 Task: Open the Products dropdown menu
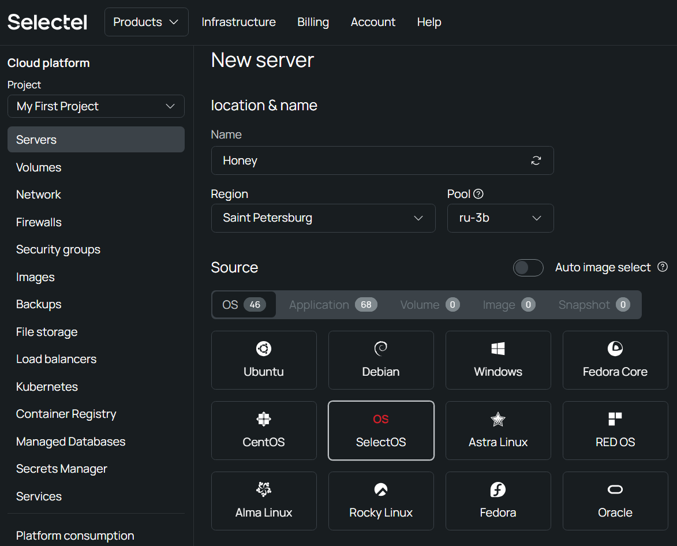click(146, 22)
